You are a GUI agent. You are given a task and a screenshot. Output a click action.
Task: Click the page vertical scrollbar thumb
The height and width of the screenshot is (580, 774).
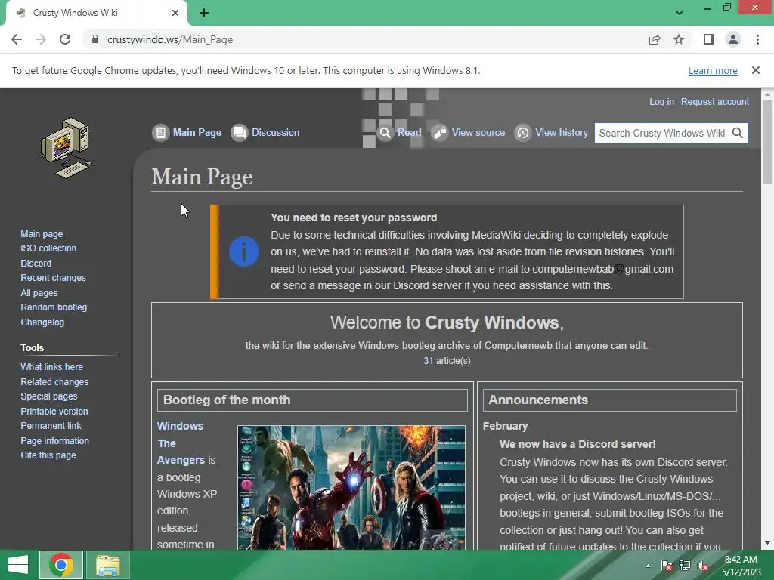click(767, 141)
